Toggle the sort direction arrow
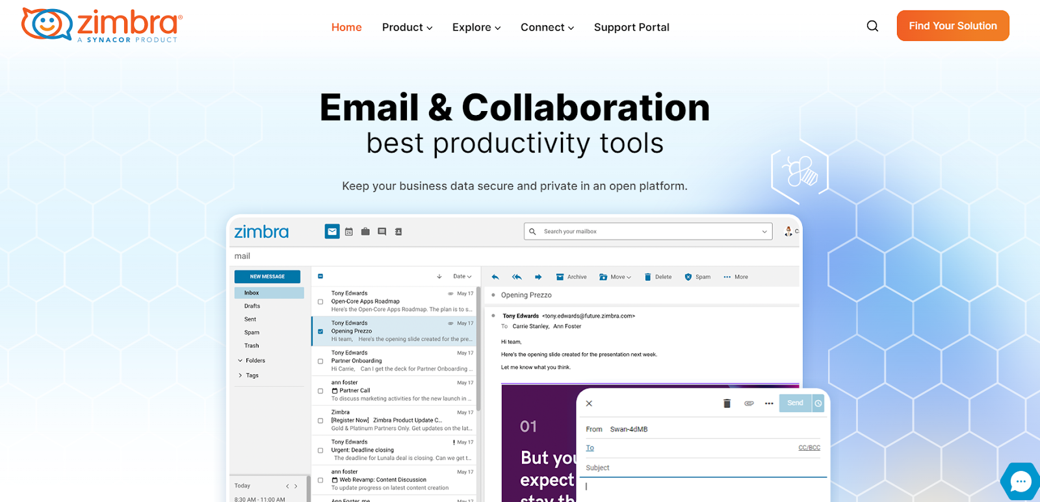The width and height of the screenshot is (1040, 502). 439,277
